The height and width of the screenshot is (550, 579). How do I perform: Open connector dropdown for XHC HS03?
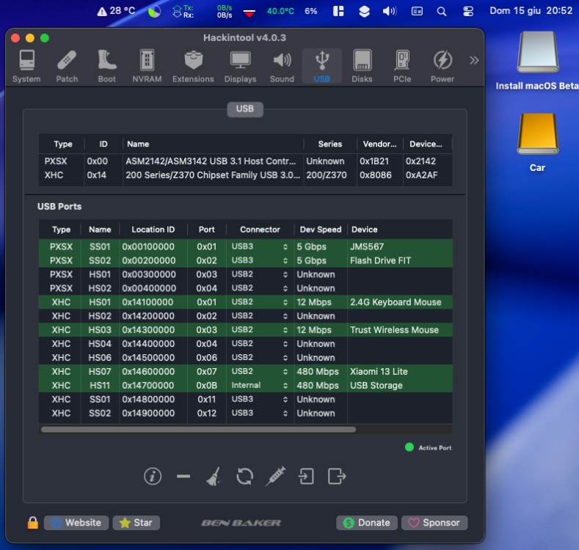pyautogui.click(x=260, y=329)
